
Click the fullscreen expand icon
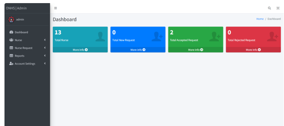278,8
